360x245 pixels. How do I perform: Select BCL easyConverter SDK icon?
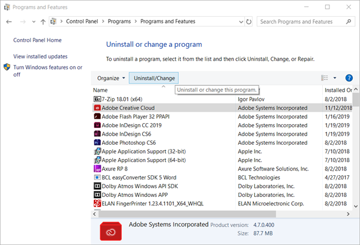click(97, 177)
